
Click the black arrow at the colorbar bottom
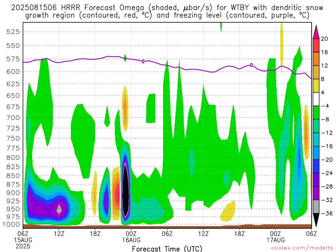pos(316,220)
